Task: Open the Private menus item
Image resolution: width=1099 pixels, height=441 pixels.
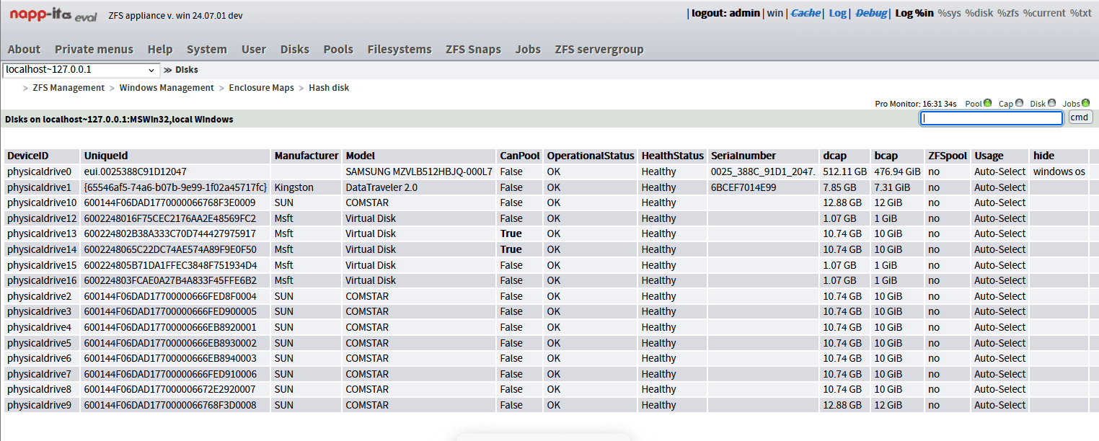Action: click(94, 49)
